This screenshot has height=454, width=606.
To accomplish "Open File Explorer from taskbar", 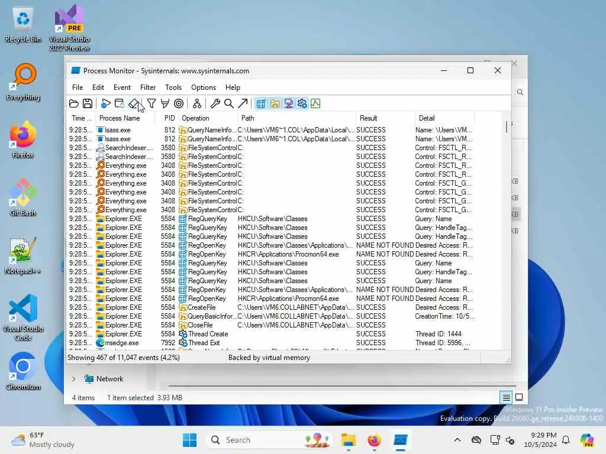I will [x=348, y=440].
